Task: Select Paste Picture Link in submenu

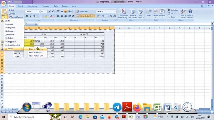Action: click(35, 56)
